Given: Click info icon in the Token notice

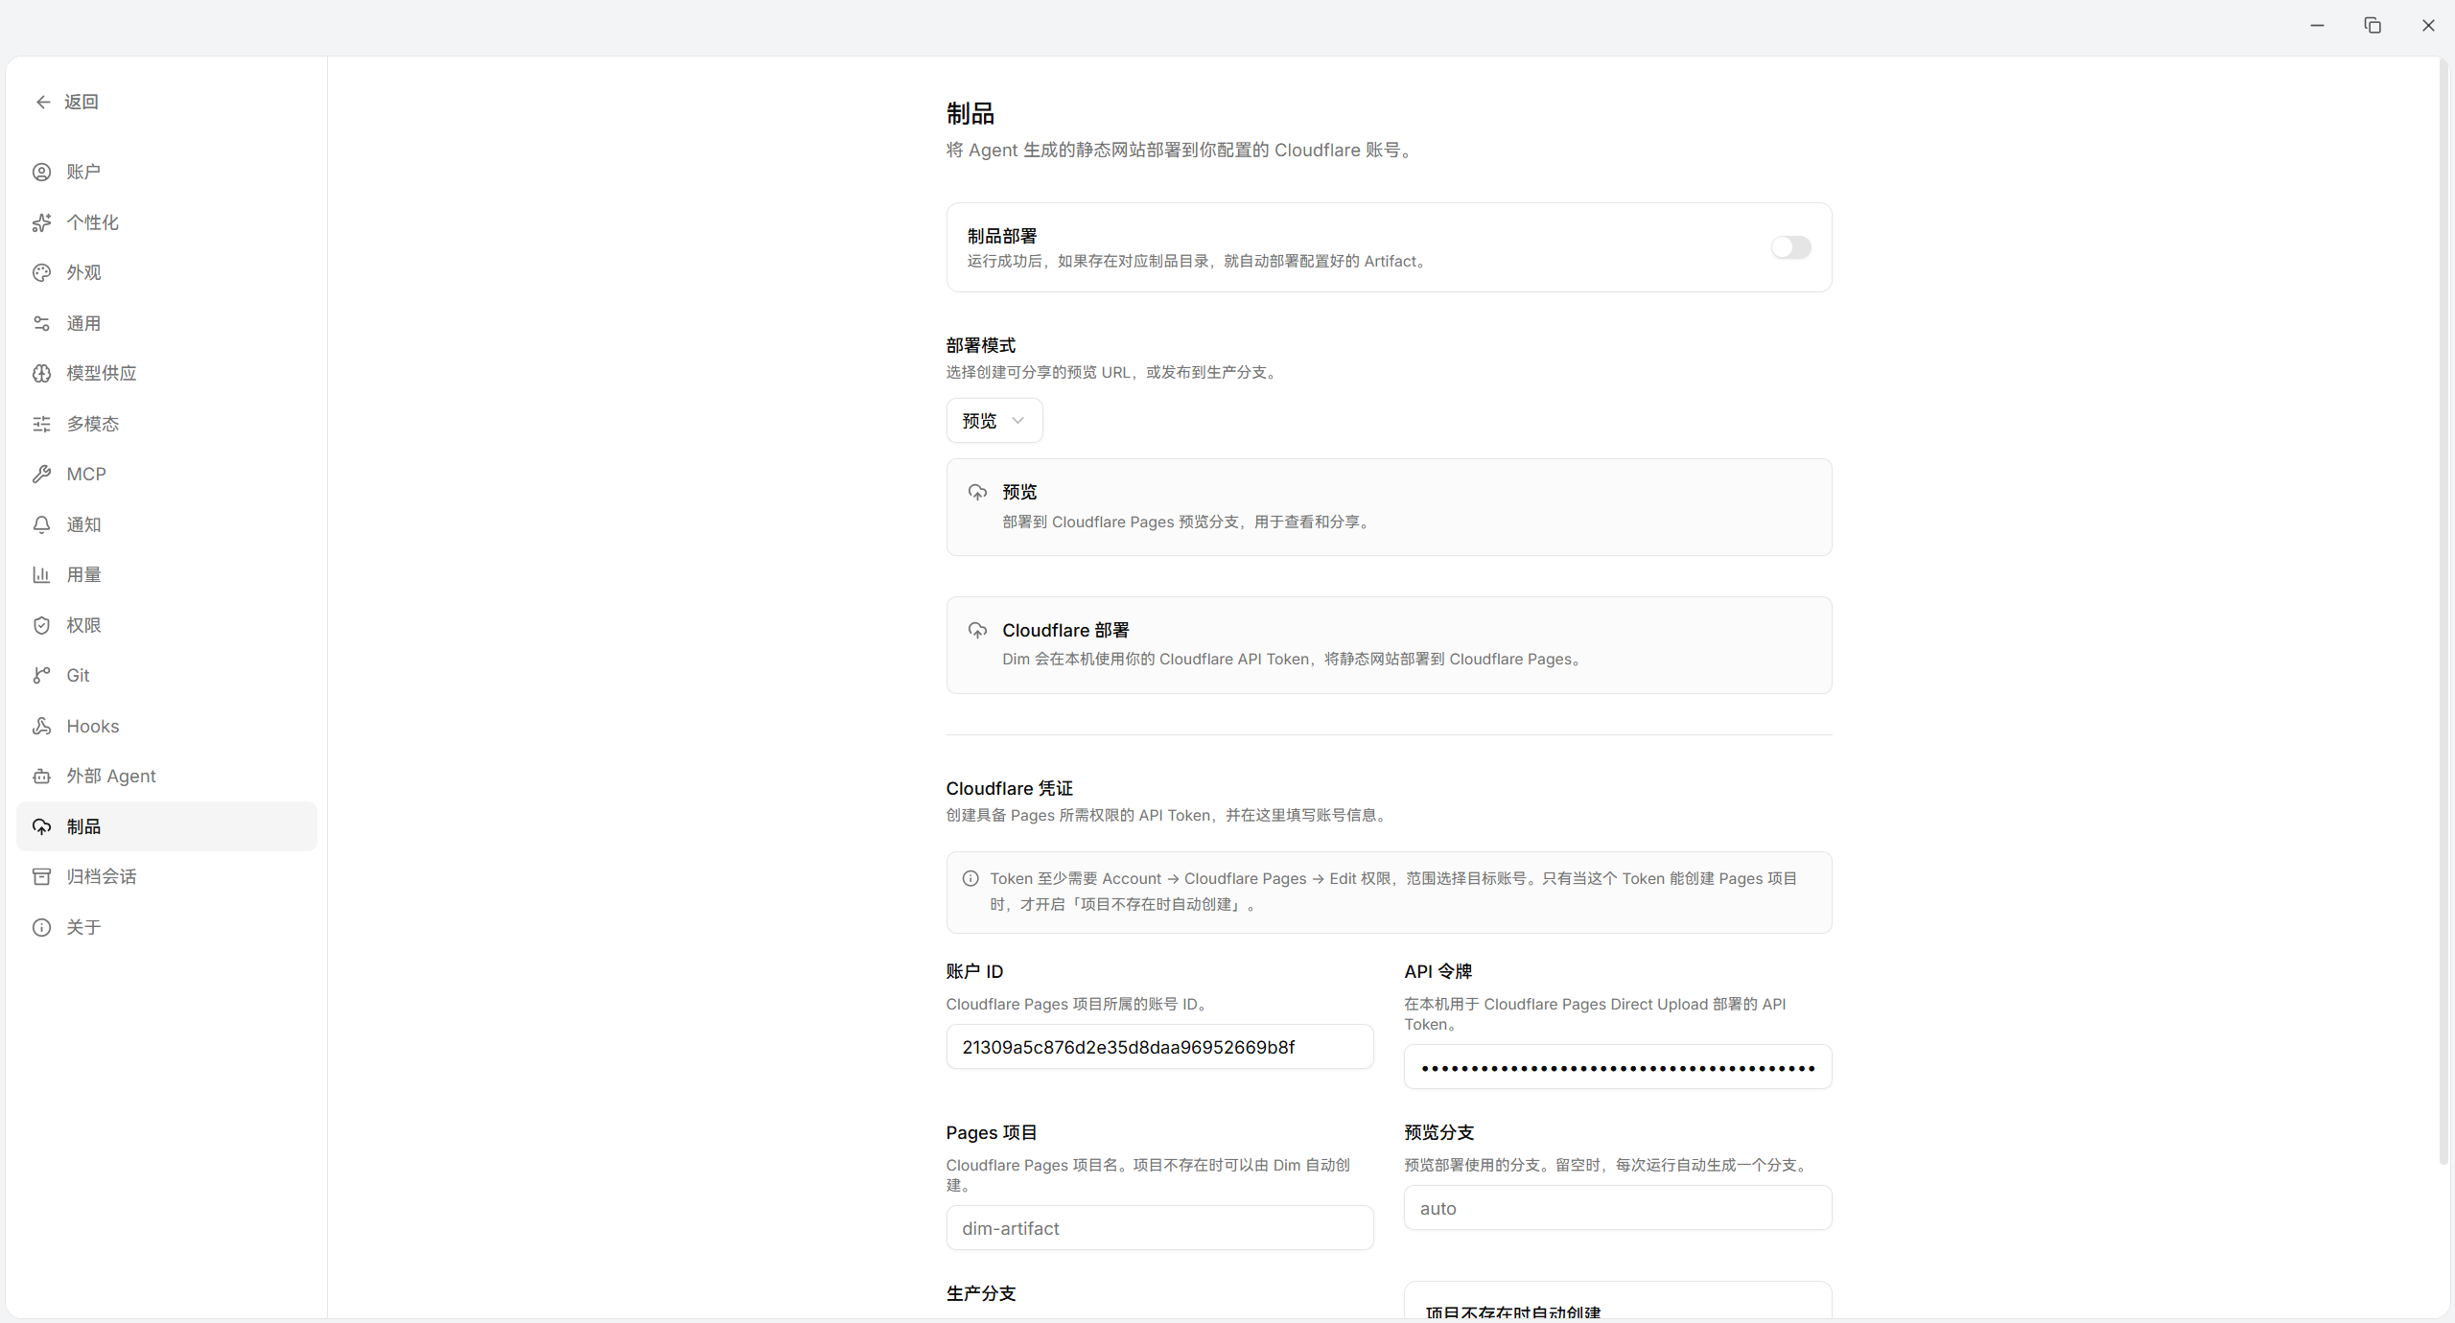Looking at the screenshot, I should 970,878.
